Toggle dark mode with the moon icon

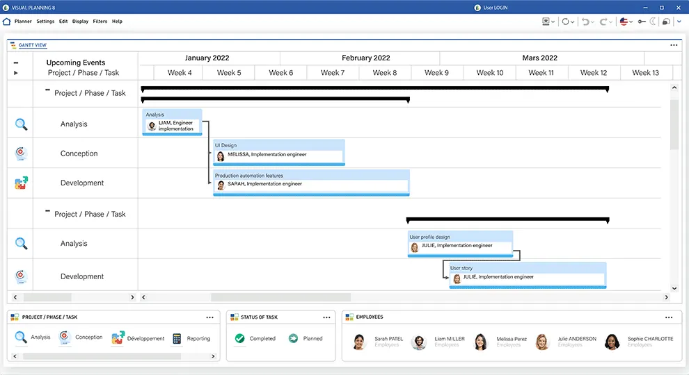(x=654, y=22)
